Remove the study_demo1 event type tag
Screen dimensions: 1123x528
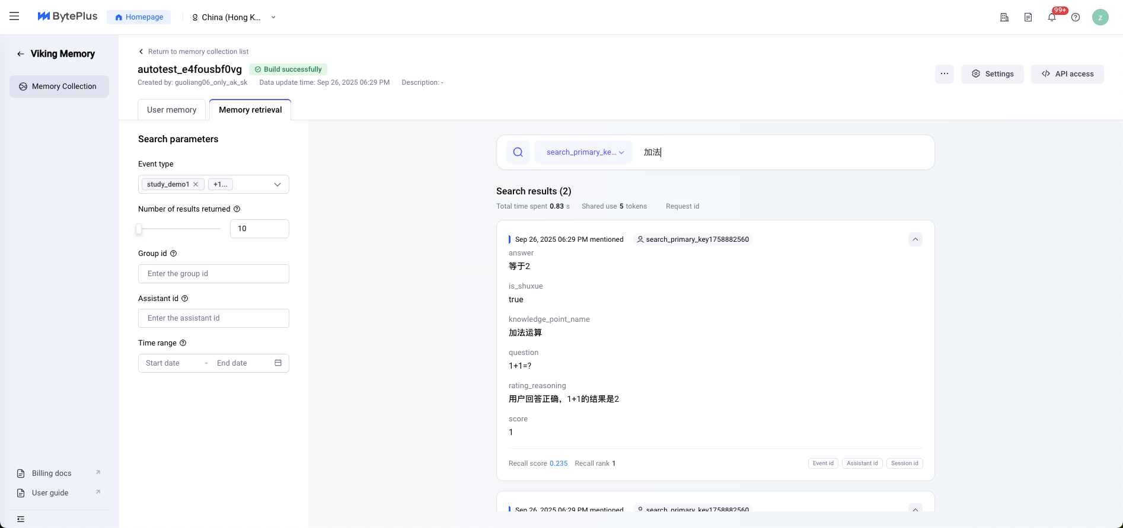coord(196,184)
